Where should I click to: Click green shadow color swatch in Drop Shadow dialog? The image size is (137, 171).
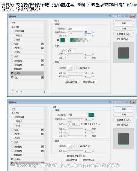(x=91, y=115)
